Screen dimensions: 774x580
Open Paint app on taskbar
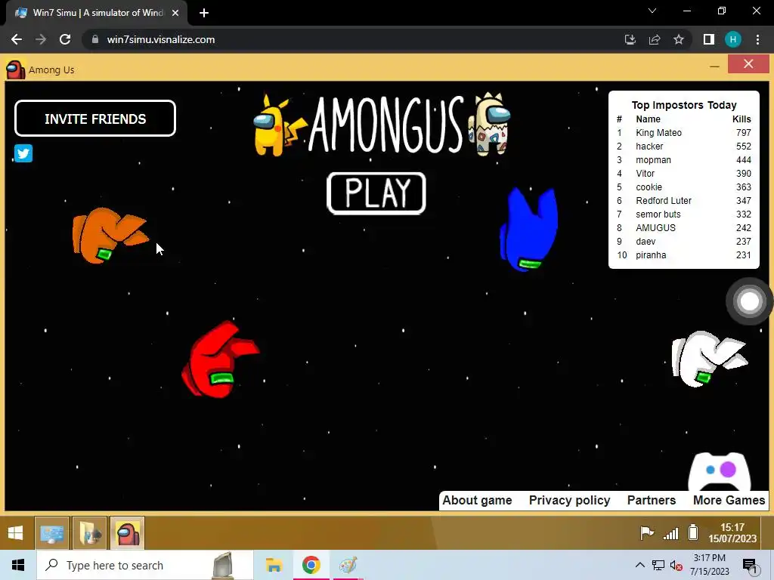[x=348, y=565]
